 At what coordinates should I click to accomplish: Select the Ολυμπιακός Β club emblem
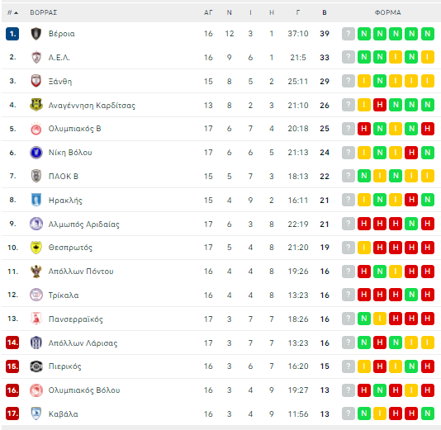coord(36,129)
